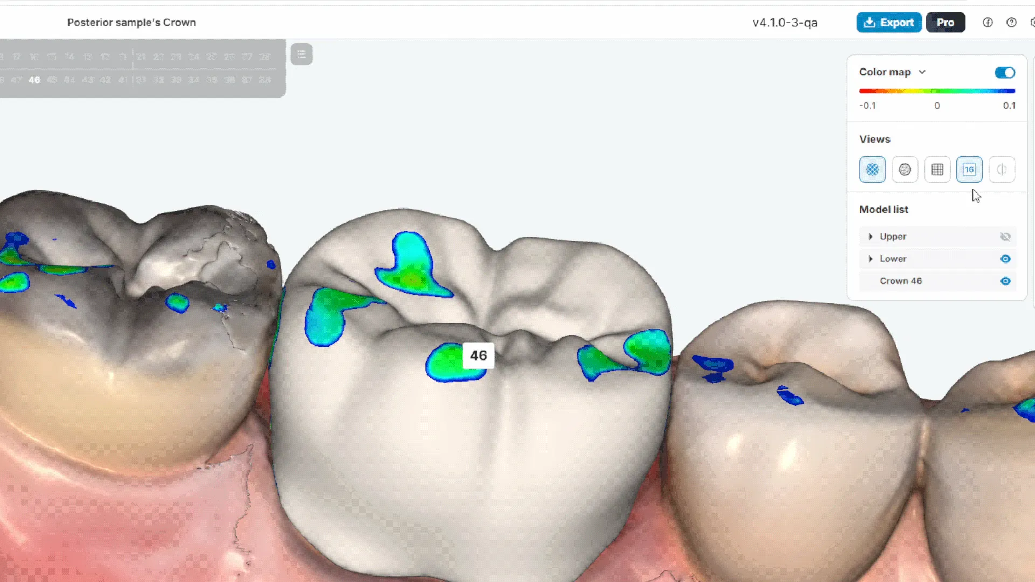The width and height of the screenshot is (1035, 582).
Task: Click the color map gradient bar
Action: pos(937,91)
